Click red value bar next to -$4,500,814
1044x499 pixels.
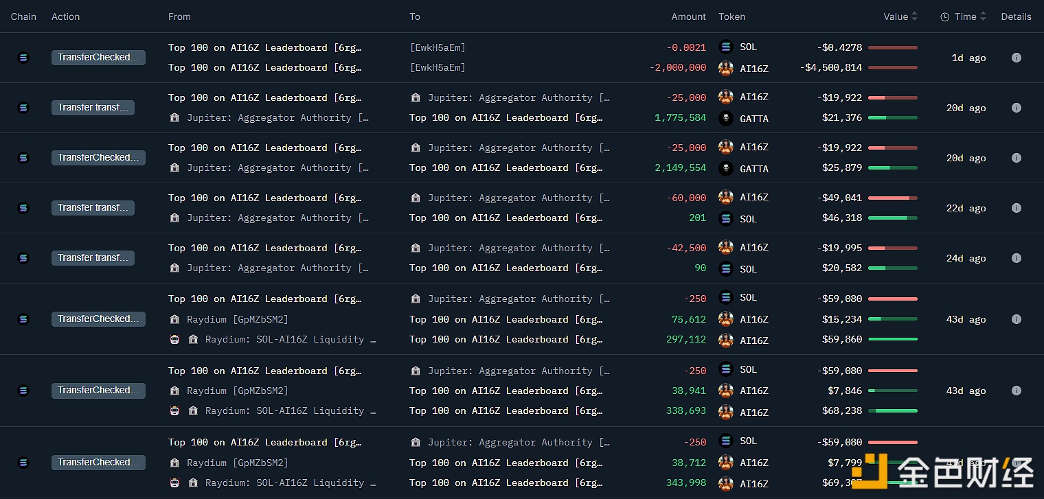[893, 68]
